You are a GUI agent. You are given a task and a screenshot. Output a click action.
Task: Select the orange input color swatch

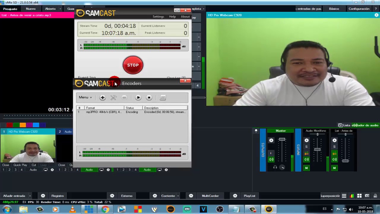click(x=23, y=125)
